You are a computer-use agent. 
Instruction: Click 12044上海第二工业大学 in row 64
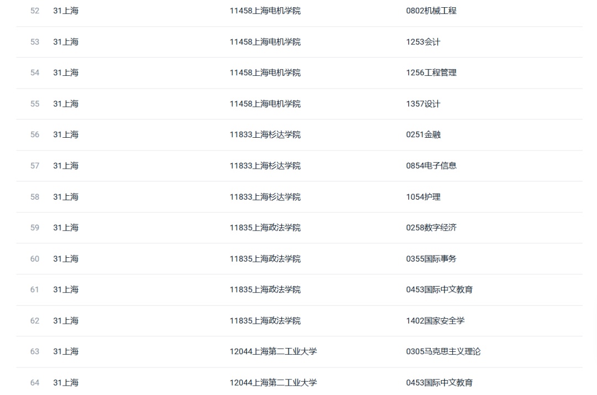point(273,383)
